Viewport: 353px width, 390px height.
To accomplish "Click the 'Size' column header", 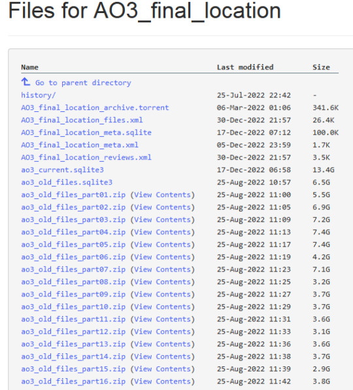I will point(321,67).
